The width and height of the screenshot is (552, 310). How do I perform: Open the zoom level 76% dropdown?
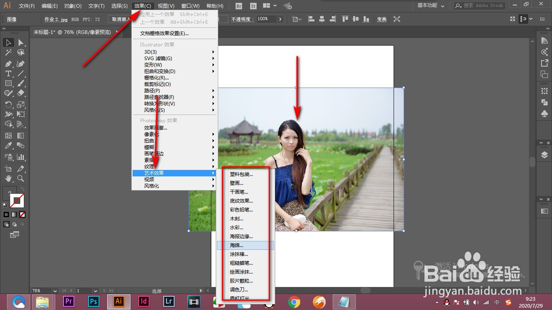point(55,291)
